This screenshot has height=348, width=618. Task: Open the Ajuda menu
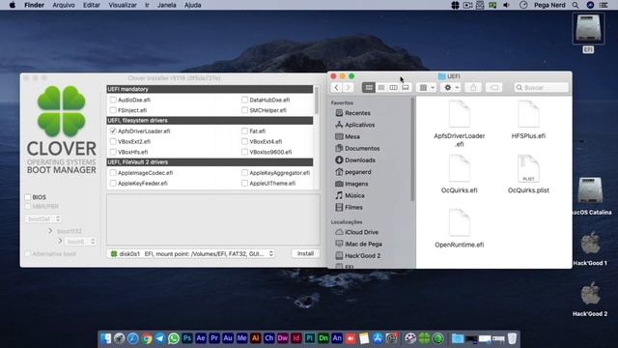click(193, 5)
